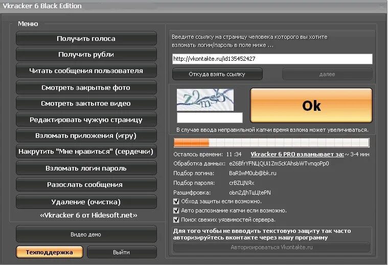388x265 pixels.
Task: Click the Авторизироваться Vkontakte.ru button
Action: click(x=271, y=247)
